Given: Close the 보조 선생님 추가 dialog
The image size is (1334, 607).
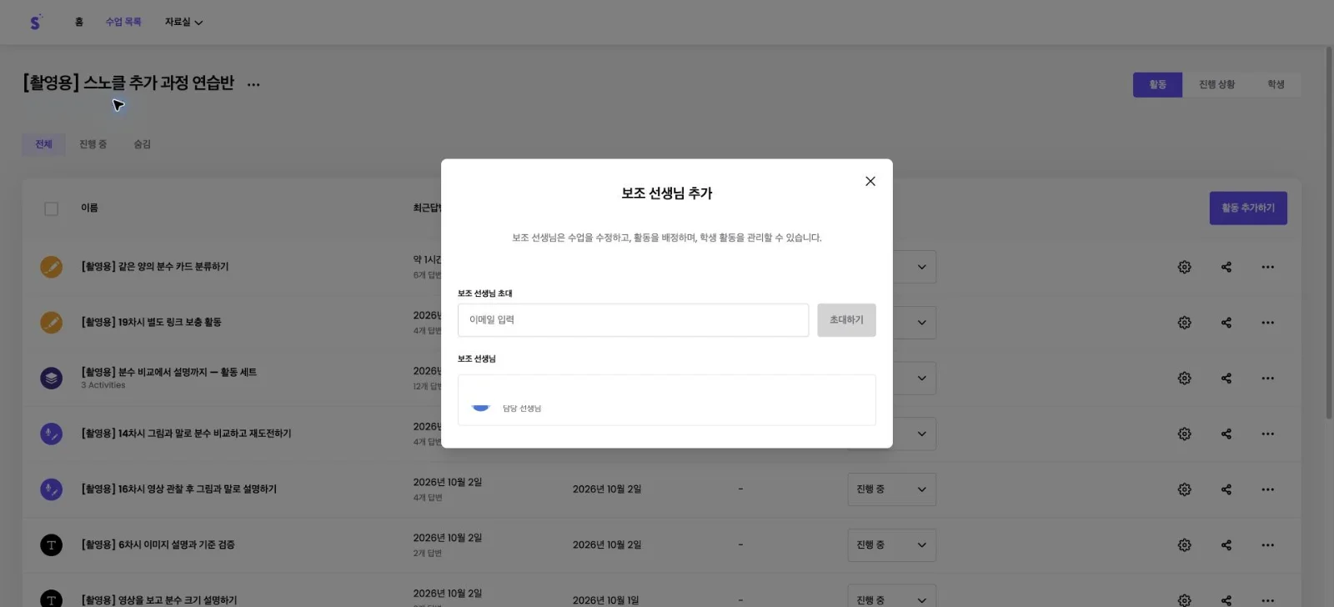Looking at the screenshot, I should pos(870,181).
